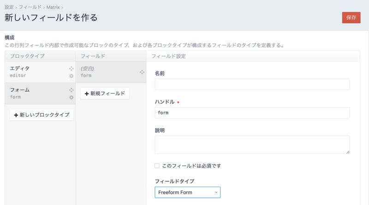Image resolution: width=369 pixels, height=205 pixels.
Task: Go to 設定 in the breadcrumb
Action: (9, 7)
